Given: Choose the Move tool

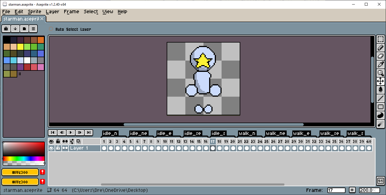Looking at the screenshot, I should pos(381,81).
